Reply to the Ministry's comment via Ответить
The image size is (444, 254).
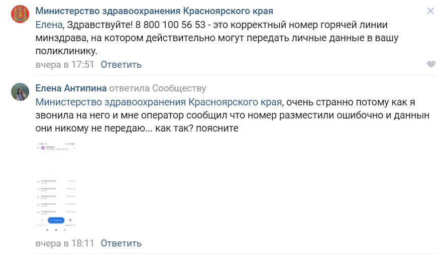coord(121,64)
